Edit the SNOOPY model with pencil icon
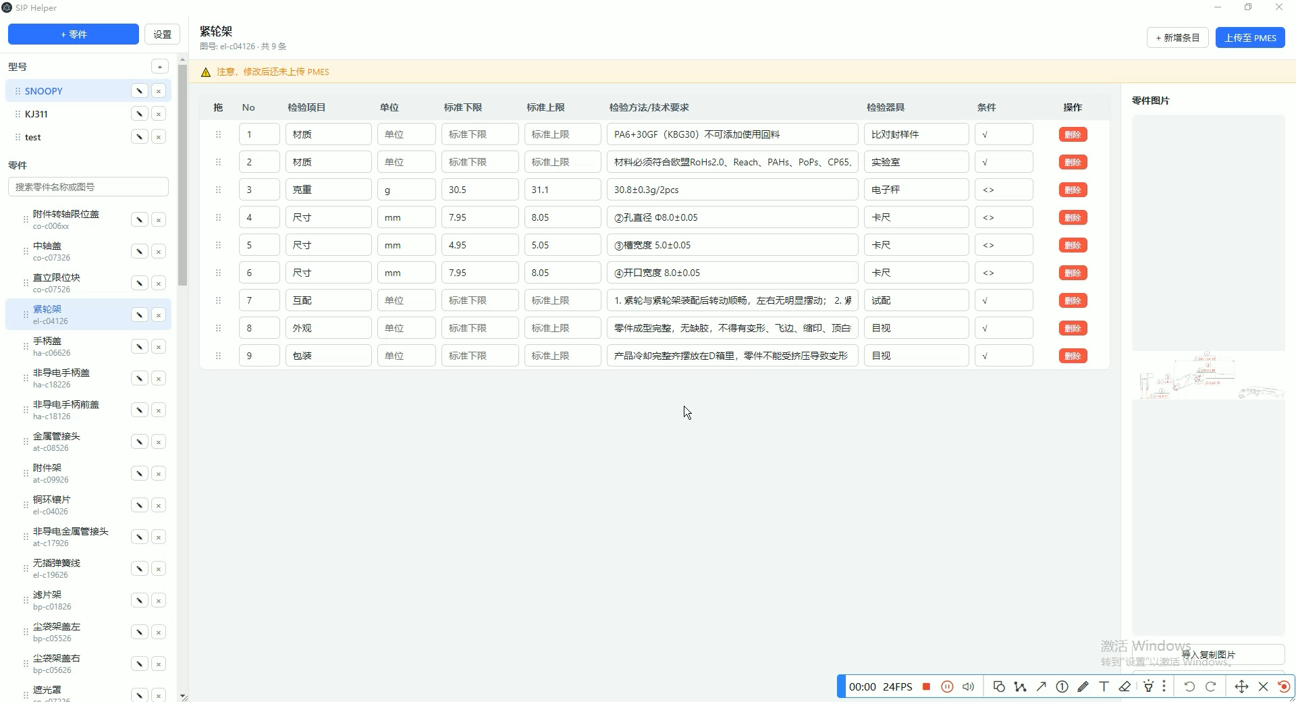 pos(140,91)
